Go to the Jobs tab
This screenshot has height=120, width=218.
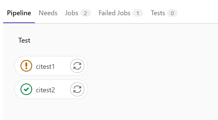[x=78, y=13]
